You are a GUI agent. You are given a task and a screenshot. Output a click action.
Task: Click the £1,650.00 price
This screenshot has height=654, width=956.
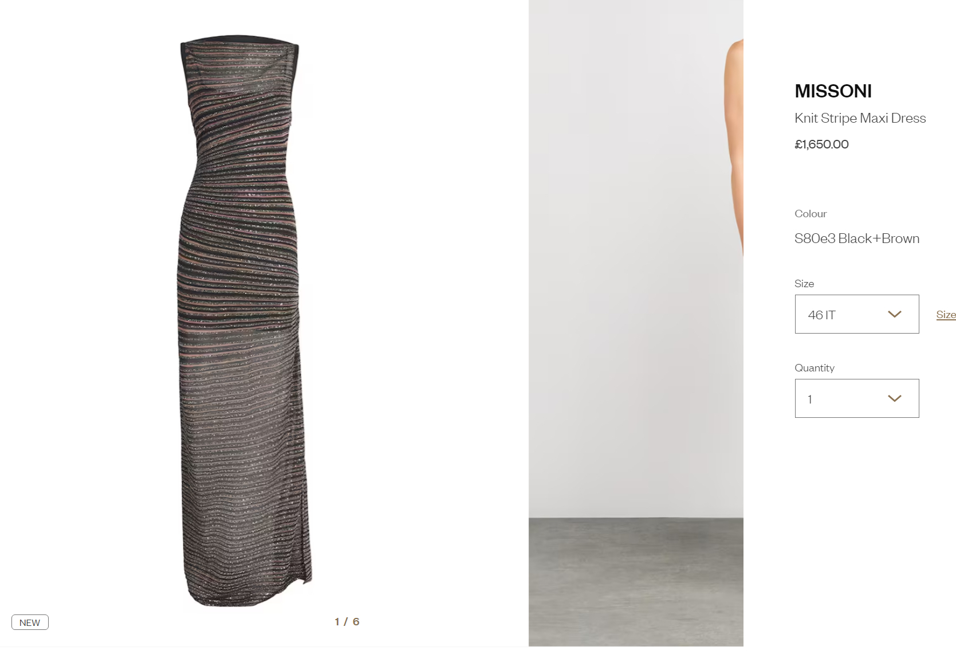(x=821, y=144)
